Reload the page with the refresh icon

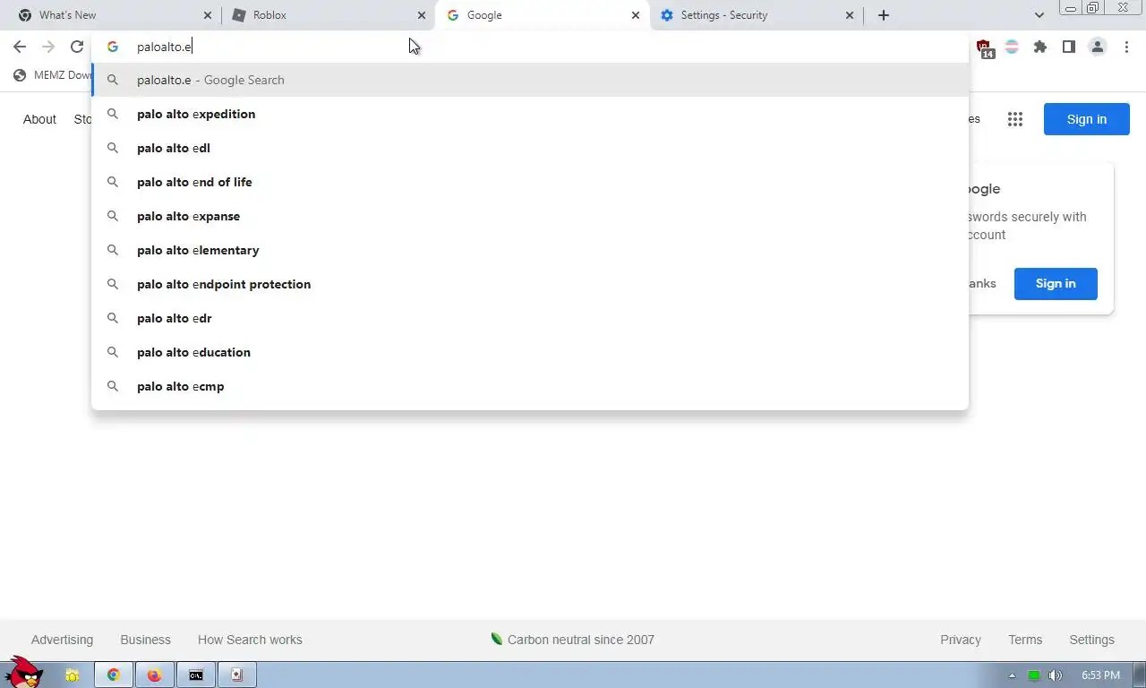77,47
